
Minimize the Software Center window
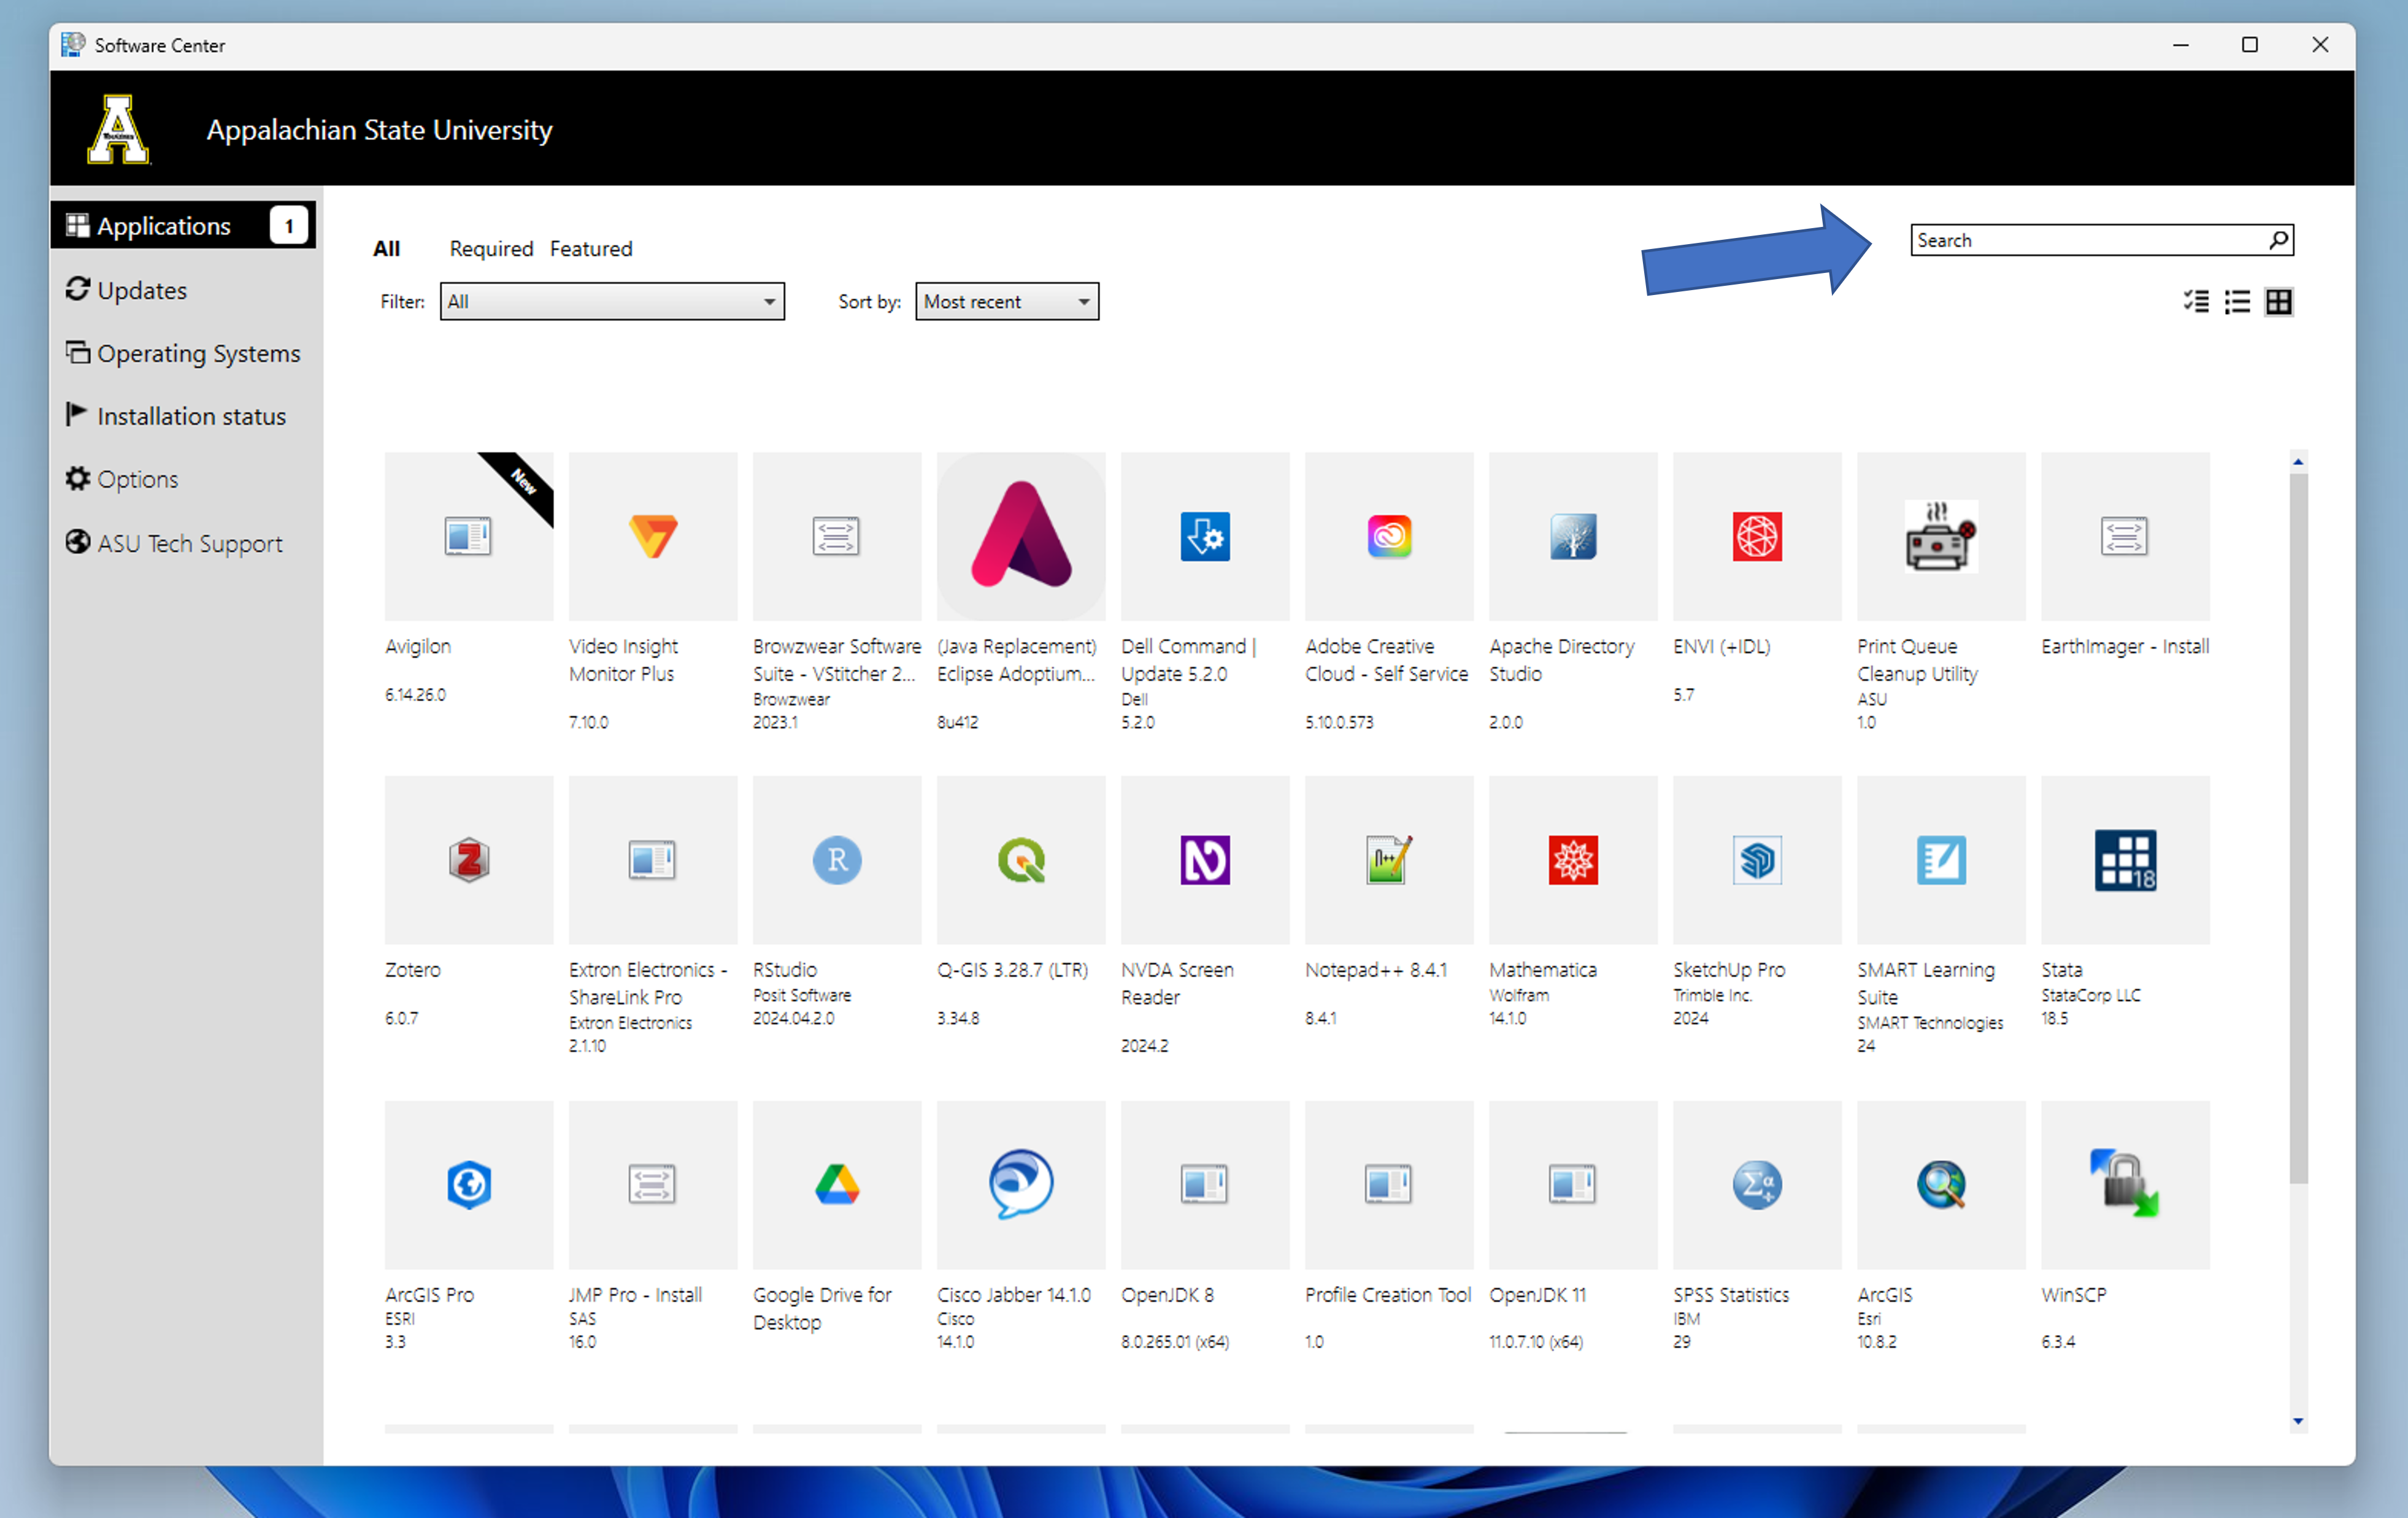pos(2181,45)
